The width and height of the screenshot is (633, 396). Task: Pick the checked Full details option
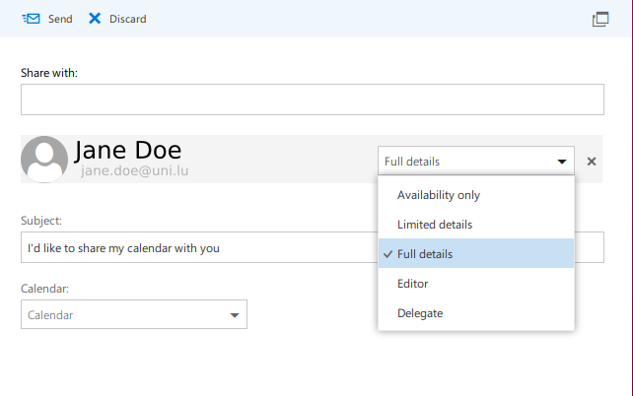click(425, 254)
